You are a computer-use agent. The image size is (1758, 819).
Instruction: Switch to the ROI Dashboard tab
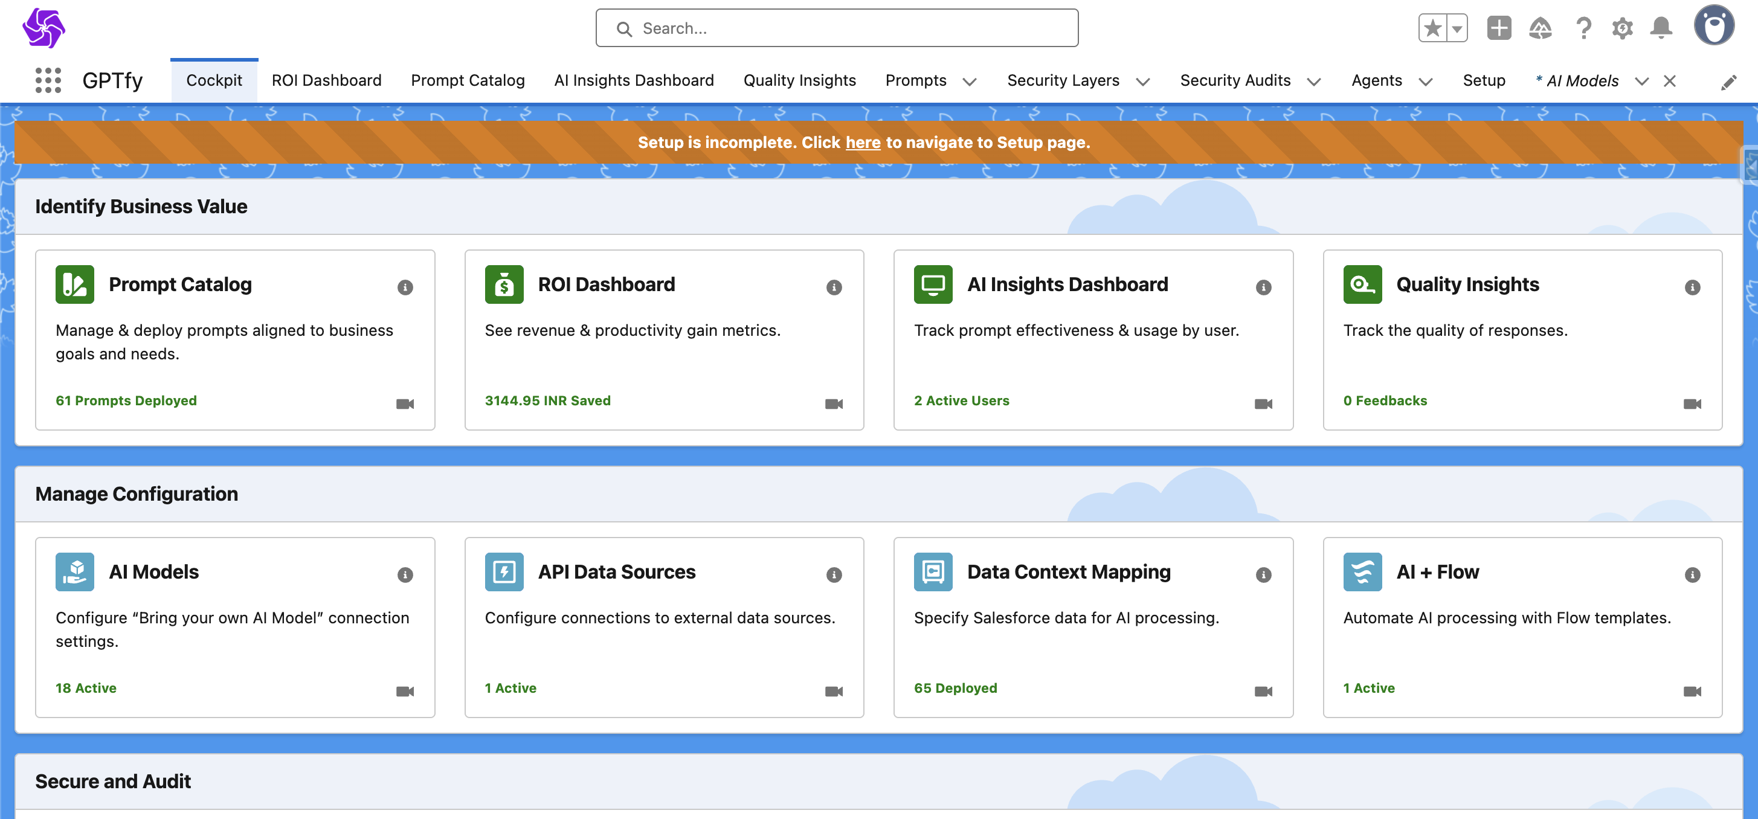[x=326, y=80]
